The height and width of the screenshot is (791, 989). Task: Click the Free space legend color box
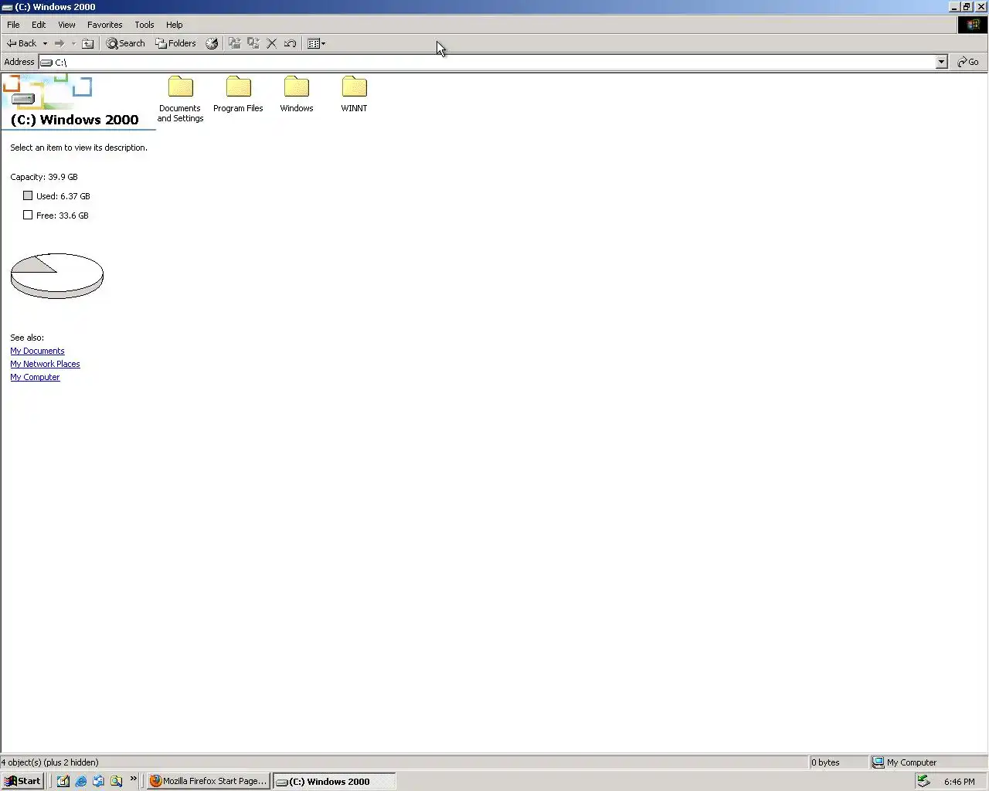click(28, 215)
